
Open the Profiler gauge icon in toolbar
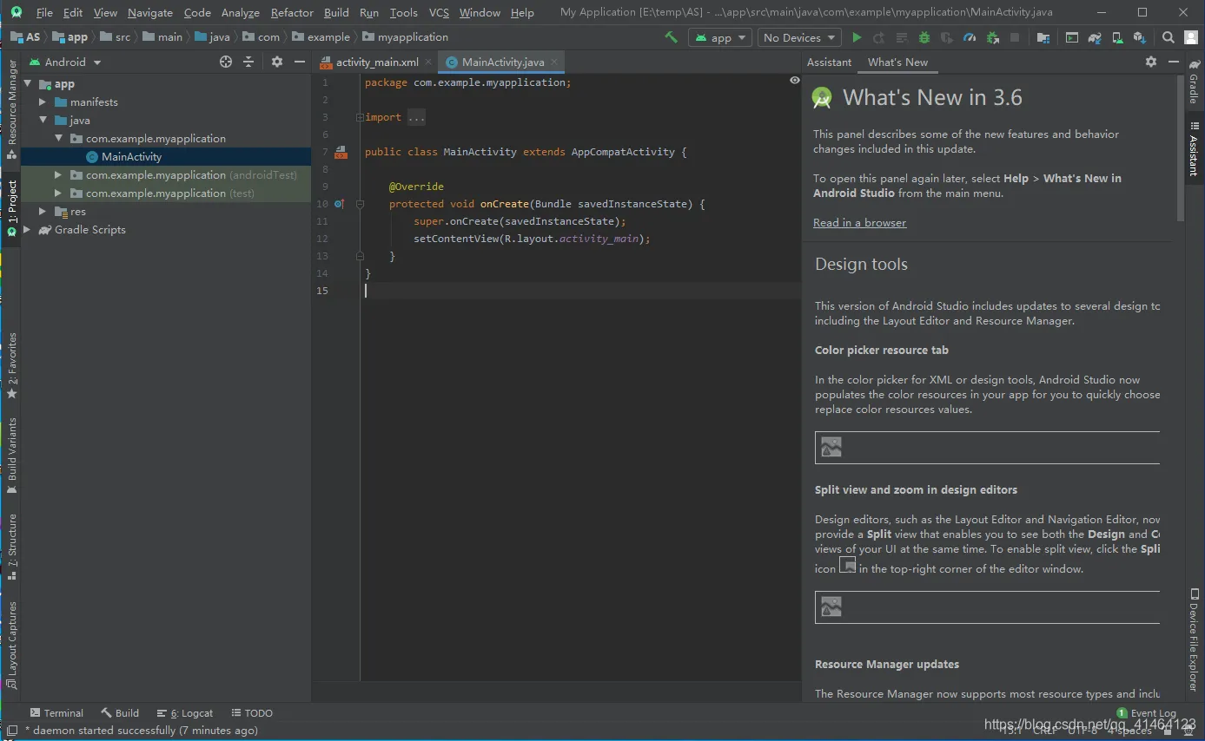(x=970, y=37)
